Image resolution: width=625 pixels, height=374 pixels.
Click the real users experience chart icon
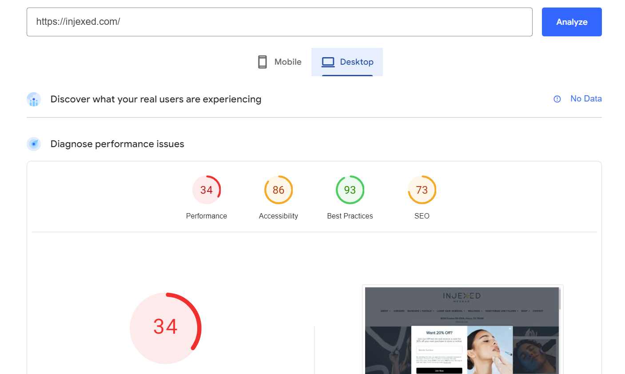click(x=34, y=99)
